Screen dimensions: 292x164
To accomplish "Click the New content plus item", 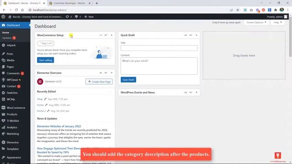I will [x=89, y=17].
